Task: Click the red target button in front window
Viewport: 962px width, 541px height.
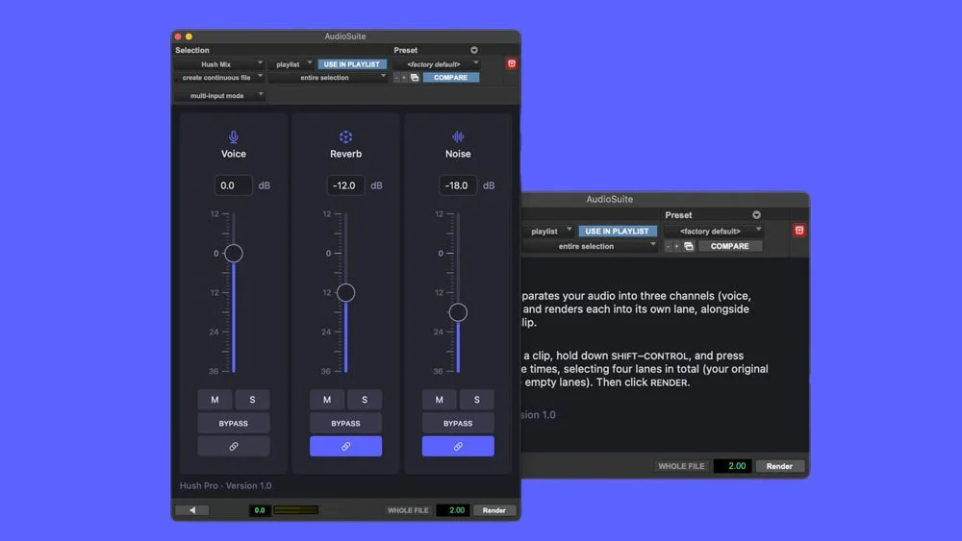Action: pyautogui.click(x=511, y=63)
